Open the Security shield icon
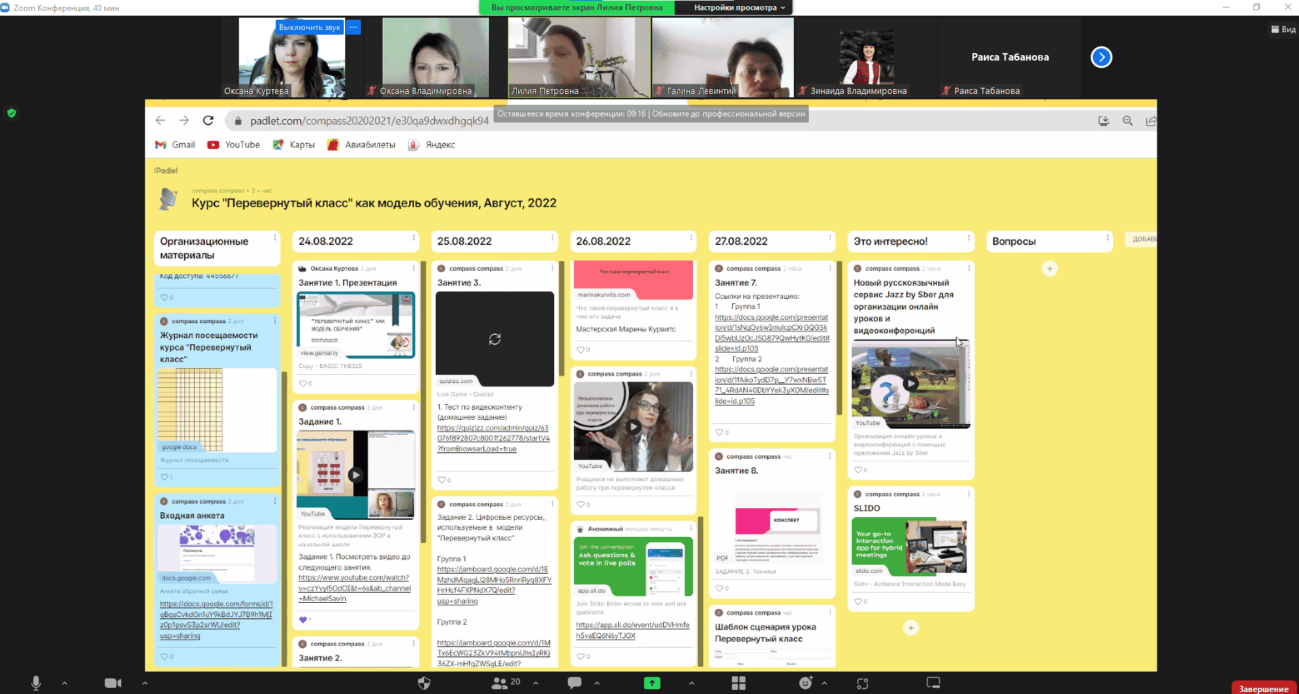The image size is (1299, 694). [424, 682]
